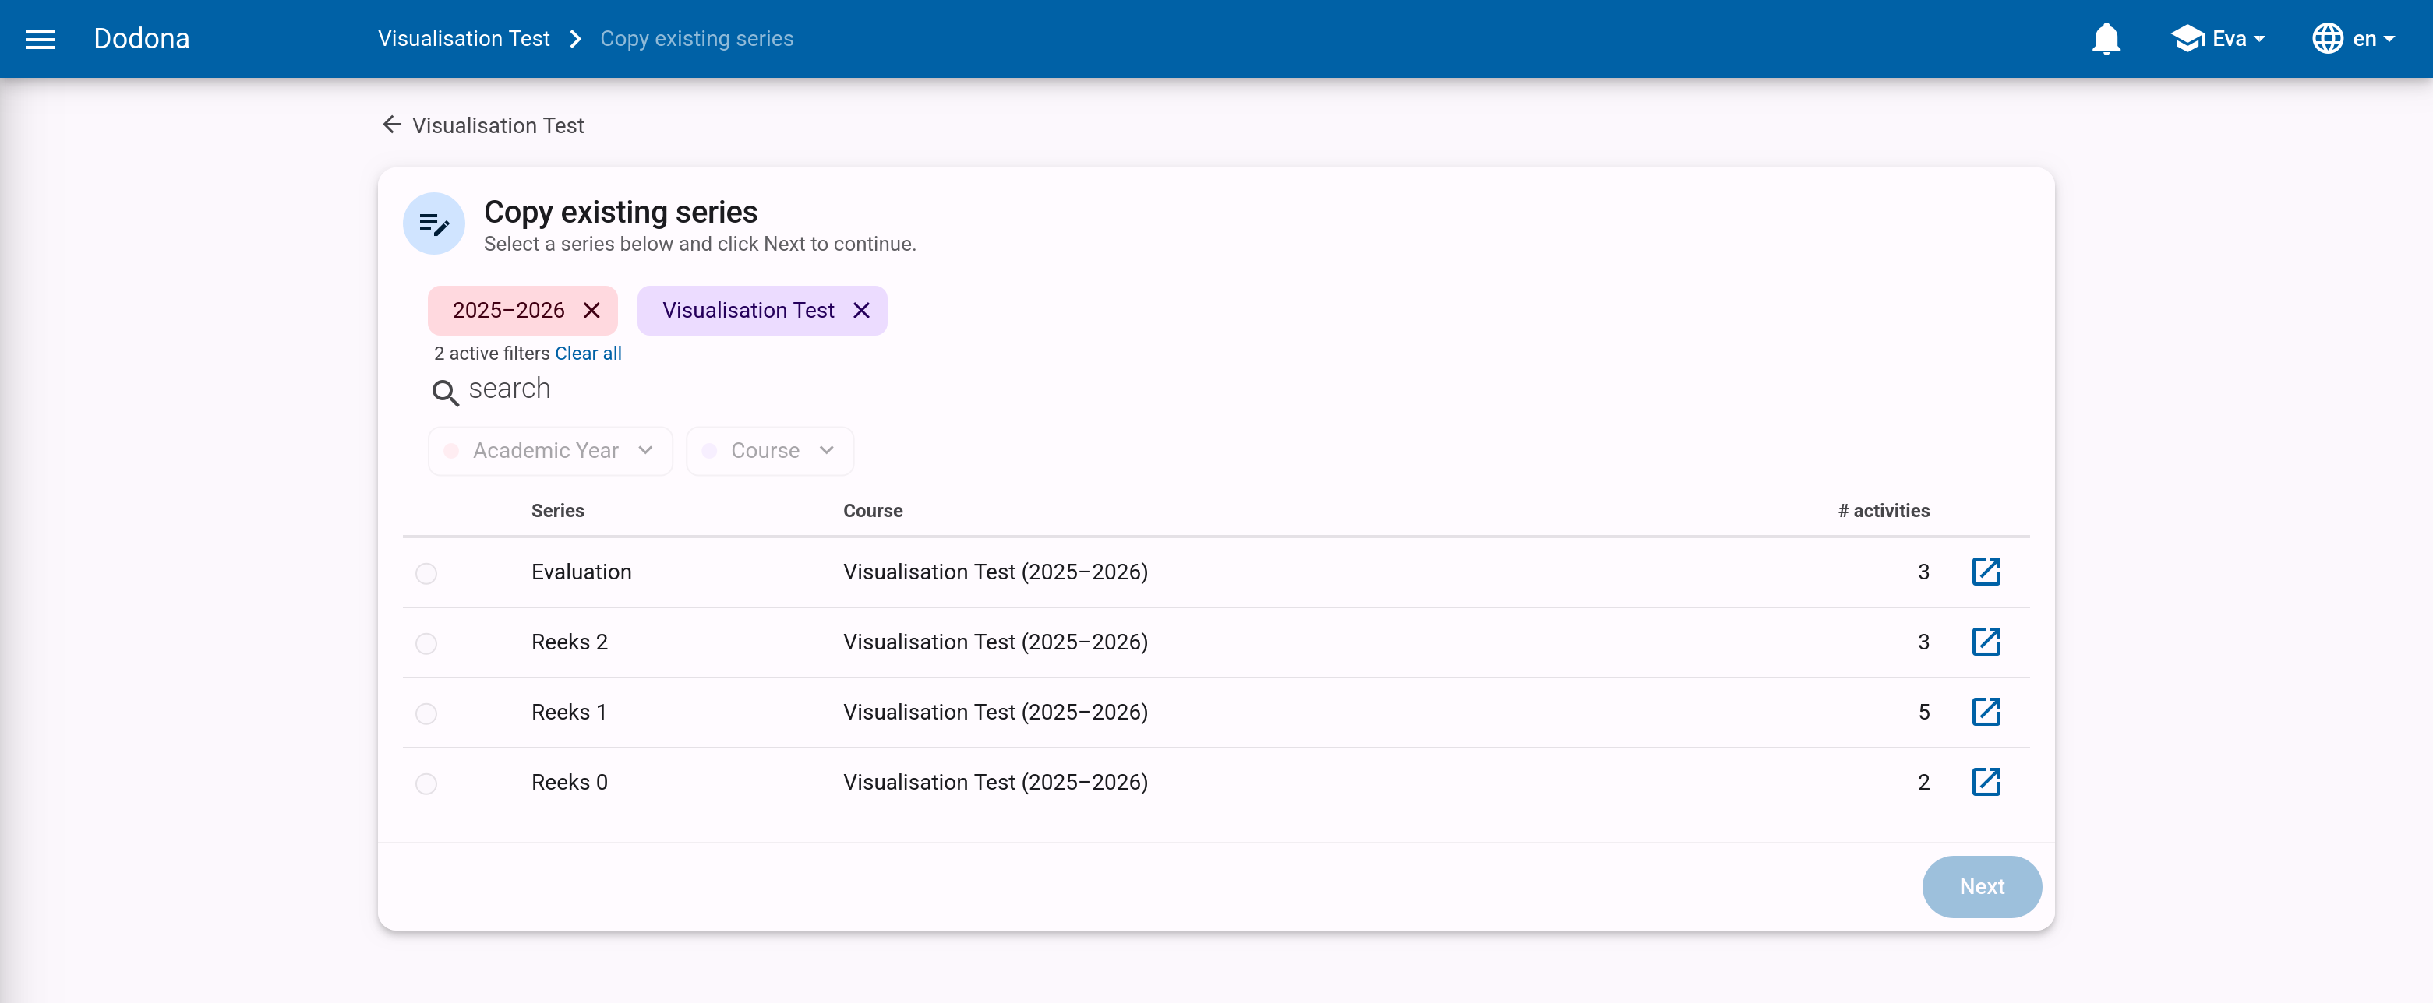Click the Dodona brand link
The image size is (2433, 1003).
[142, 39]
